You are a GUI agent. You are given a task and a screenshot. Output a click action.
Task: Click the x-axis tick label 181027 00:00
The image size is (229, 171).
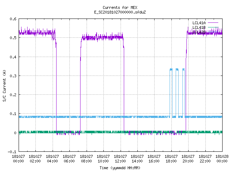pyautogui.click(x=18, y=159)
